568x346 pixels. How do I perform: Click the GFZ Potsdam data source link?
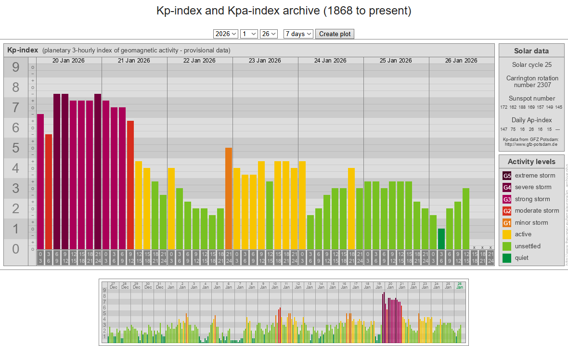point(531,144)
